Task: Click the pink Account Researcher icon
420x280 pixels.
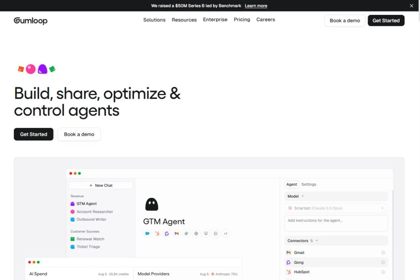Action: (72, 212)
